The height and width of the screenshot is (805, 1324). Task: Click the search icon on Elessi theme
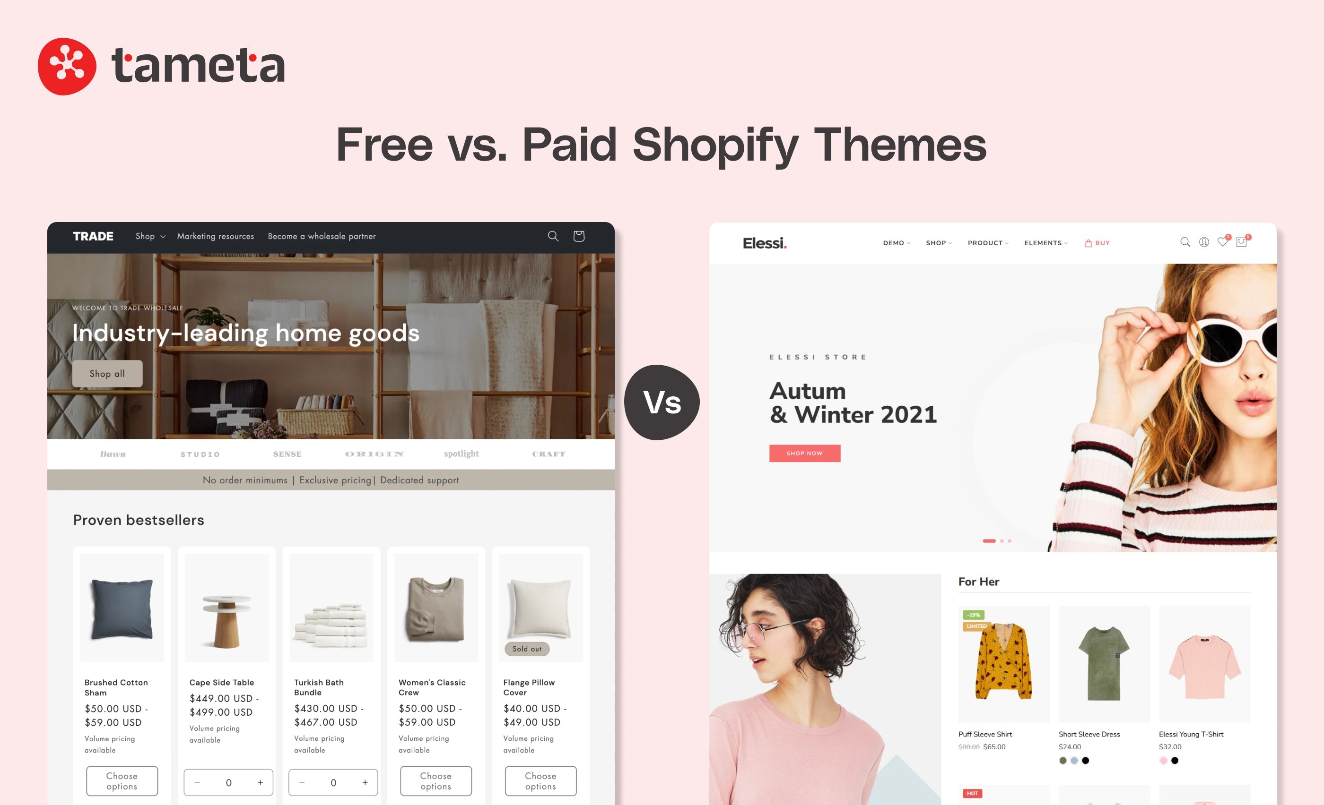point(1184,244)
